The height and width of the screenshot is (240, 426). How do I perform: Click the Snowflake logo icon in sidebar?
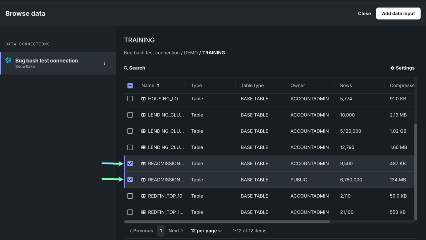8,60
